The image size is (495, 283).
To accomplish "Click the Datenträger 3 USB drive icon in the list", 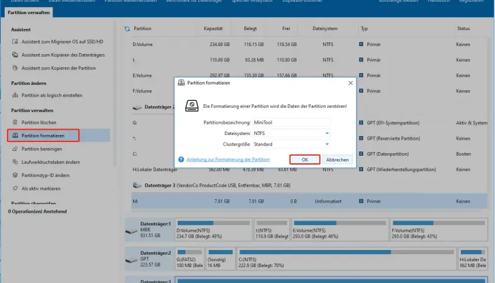I will [137, 185].
